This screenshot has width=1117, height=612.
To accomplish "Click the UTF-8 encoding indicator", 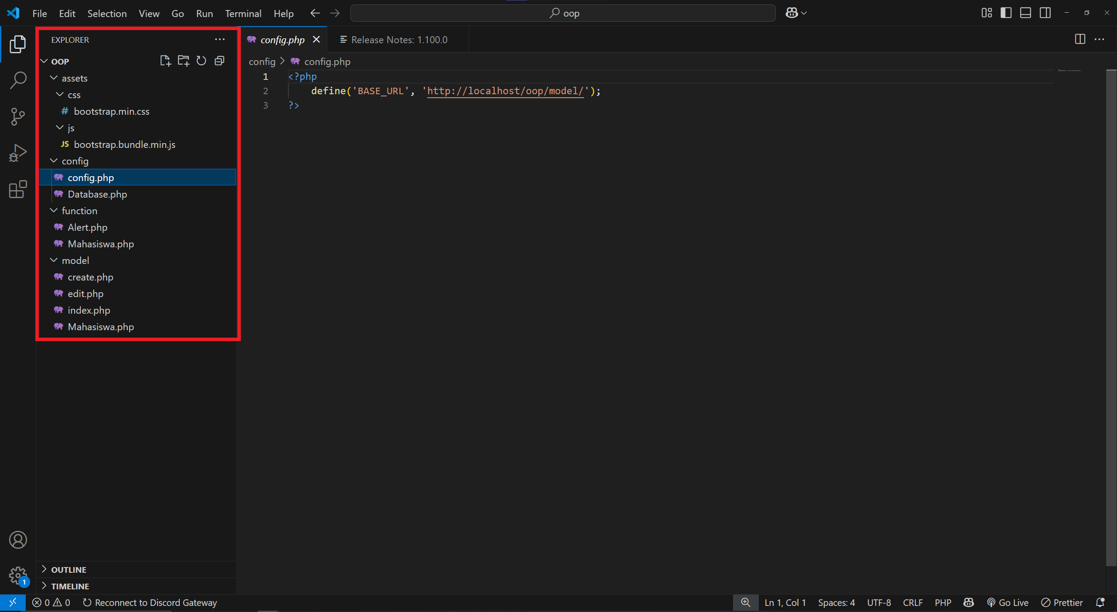I will coord(879,602).
